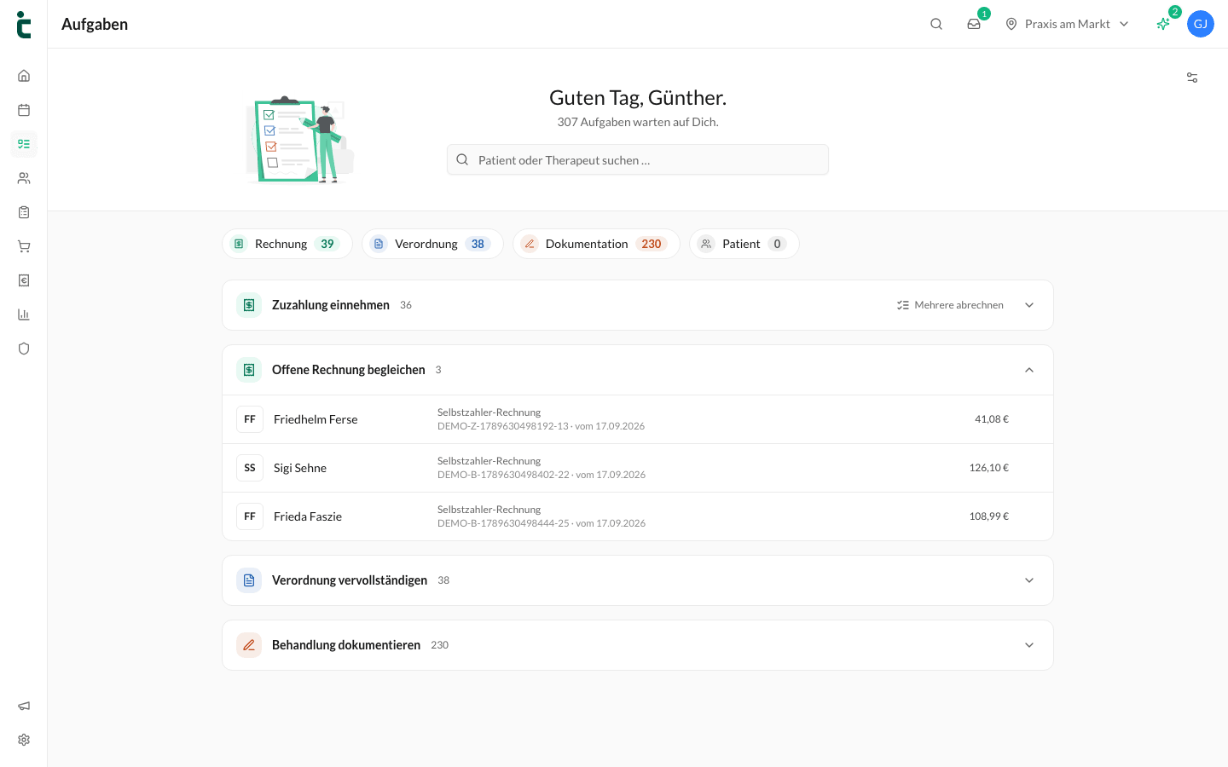1228x767 pixels.
Task: Open the Praxis am Markt location dropdown
Action: click(1067, 24)
